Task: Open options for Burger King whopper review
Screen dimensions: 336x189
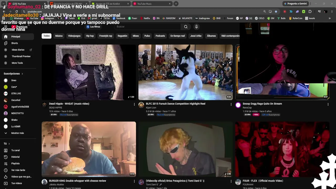Action: [134, 181]
